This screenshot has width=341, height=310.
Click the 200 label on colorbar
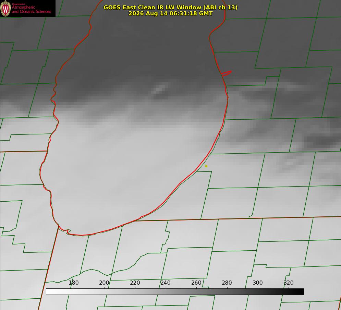[x=104, y=283]
